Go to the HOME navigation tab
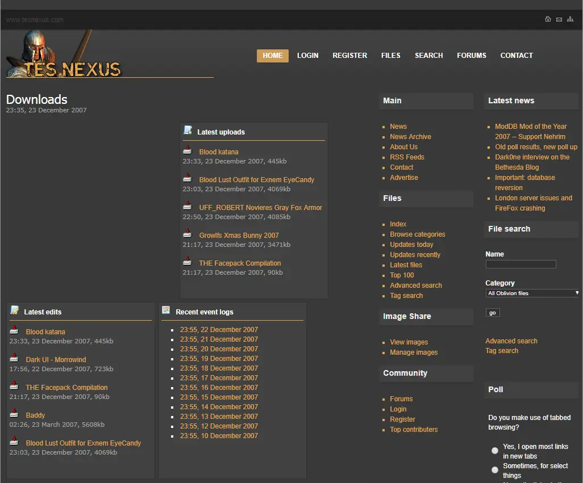This screenshot has height=483, width=583. pyautogui.click(x=273, y=56)
